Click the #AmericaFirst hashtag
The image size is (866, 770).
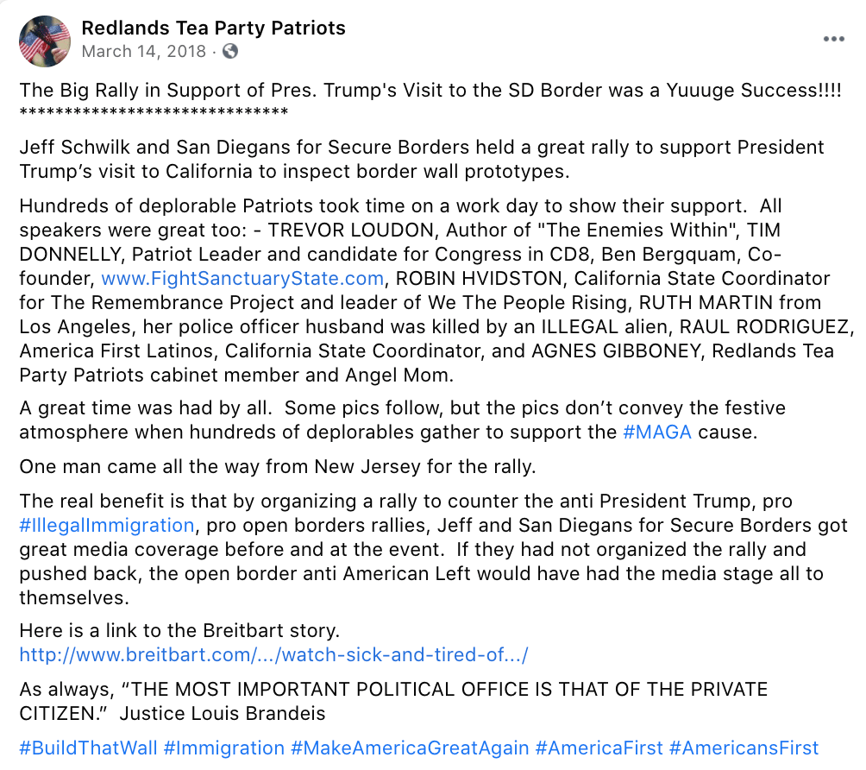[x=599, y=748]
